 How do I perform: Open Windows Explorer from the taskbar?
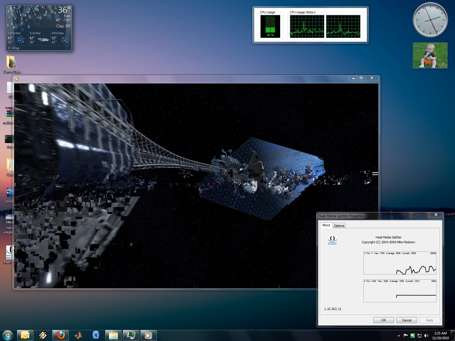pyautogui.click(x=113, y=335)
